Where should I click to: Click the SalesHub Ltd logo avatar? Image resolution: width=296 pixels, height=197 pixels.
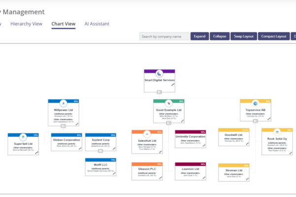click(x=147, y=134)
